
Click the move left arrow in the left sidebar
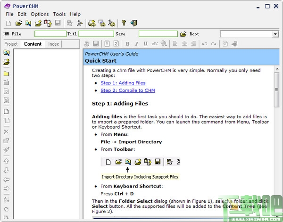coord(6,180)
